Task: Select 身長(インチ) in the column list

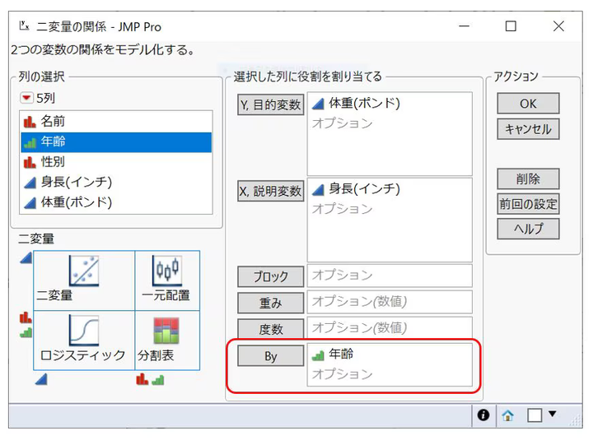Action: coord(116,183)
